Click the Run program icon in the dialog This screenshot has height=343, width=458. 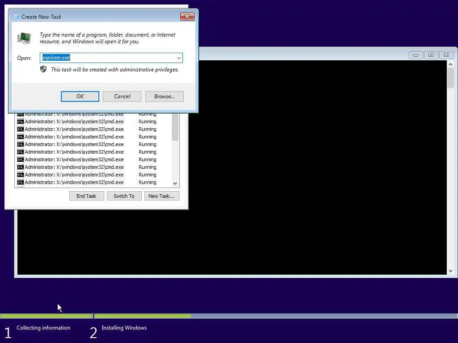tap(24, 38)
